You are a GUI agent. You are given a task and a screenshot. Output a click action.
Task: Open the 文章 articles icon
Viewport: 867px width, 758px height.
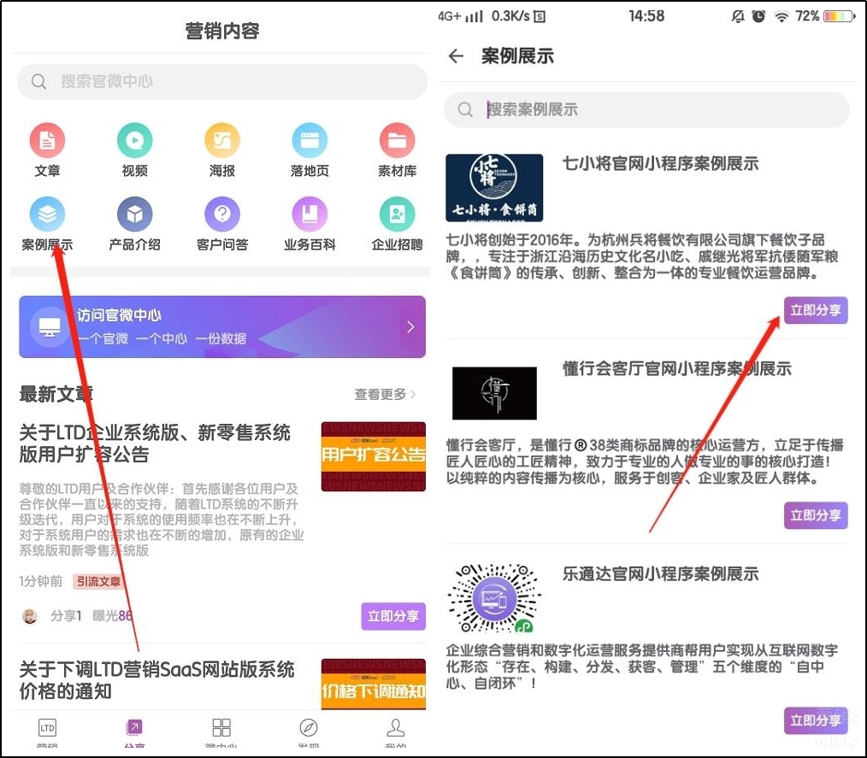click(x=47, y=141)
